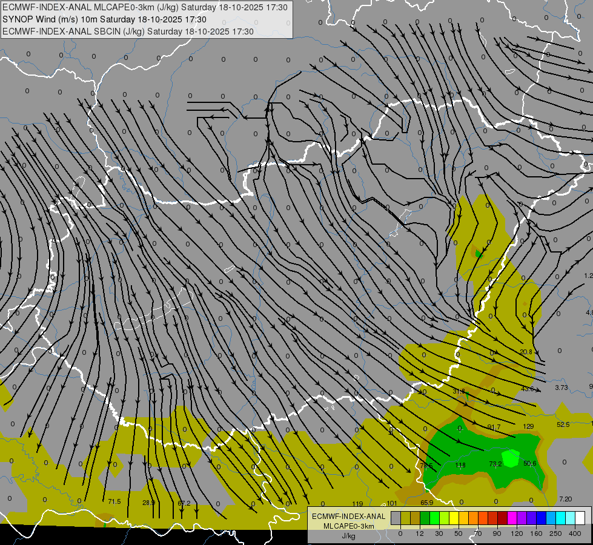
Task: Click the map value '52.5'
Action: point(563,424)
